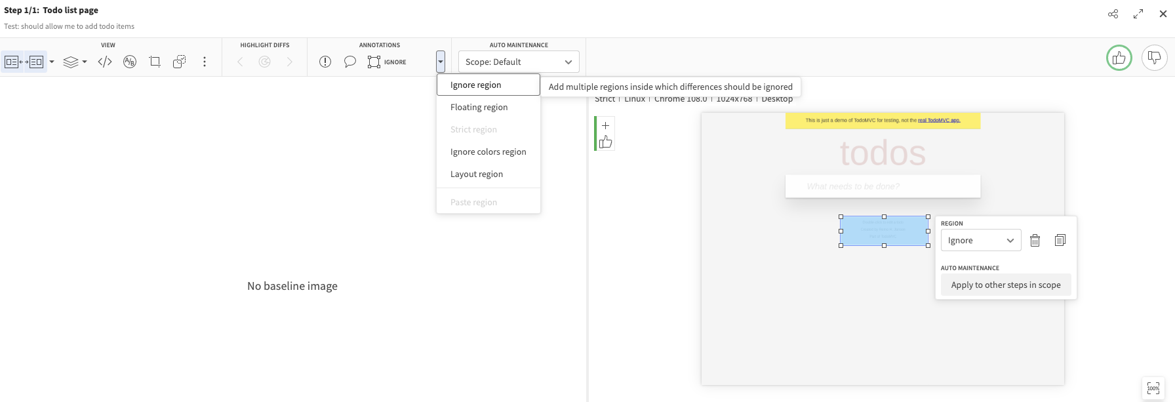Open the Region type Ignore dropdown
This screenshot has width=1175, height=402.
(980, 241)
